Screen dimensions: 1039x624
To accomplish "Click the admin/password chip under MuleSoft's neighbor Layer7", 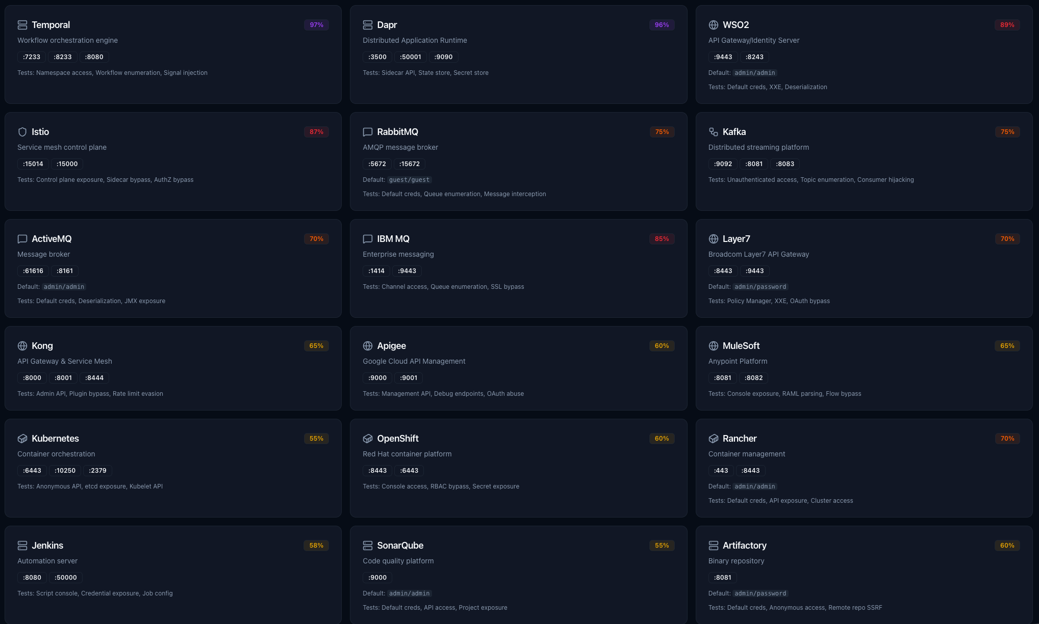I will [x=760, y=286].
